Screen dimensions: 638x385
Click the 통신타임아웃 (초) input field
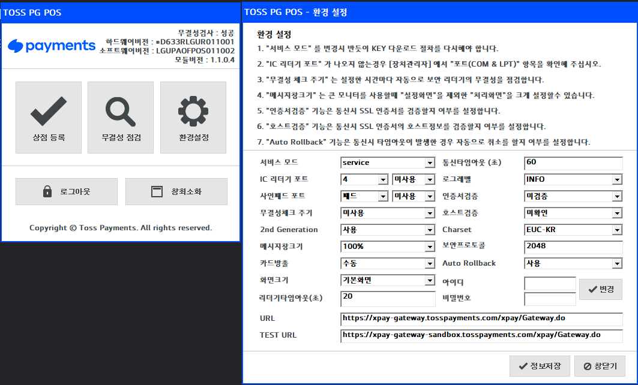point(573,164)
